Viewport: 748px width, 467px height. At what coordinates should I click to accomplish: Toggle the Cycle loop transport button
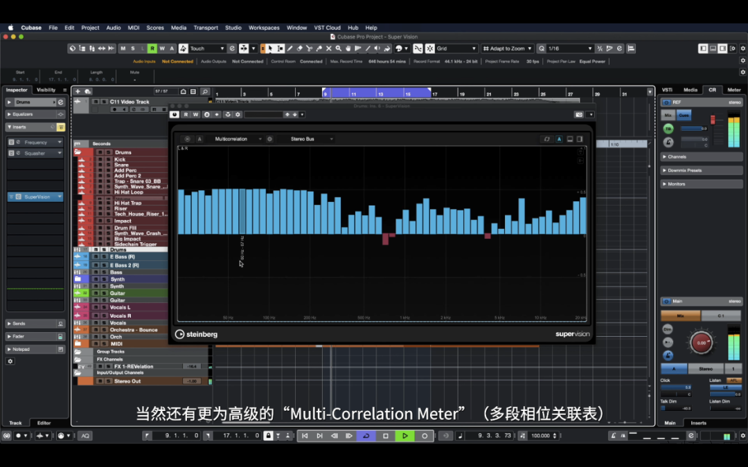(x=366, y=436)
